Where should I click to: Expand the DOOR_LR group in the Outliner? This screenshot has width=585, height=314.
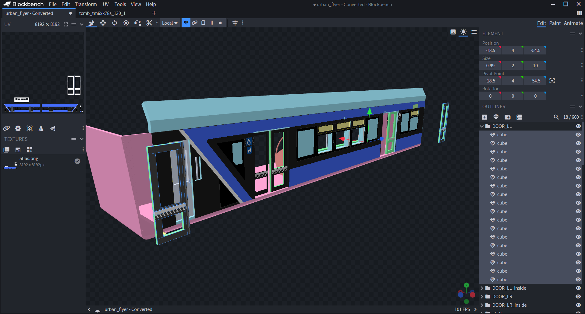482,297
